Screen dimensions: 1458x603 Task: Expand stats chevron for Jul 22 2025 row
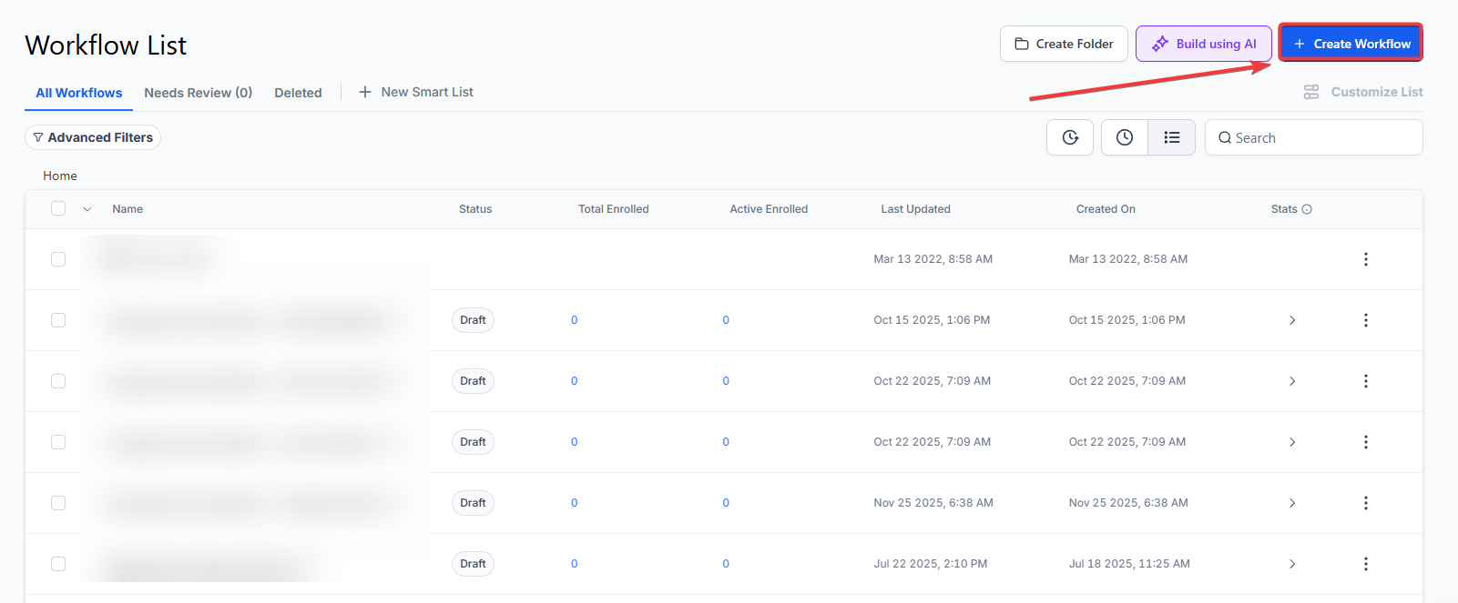point(1291,564)
